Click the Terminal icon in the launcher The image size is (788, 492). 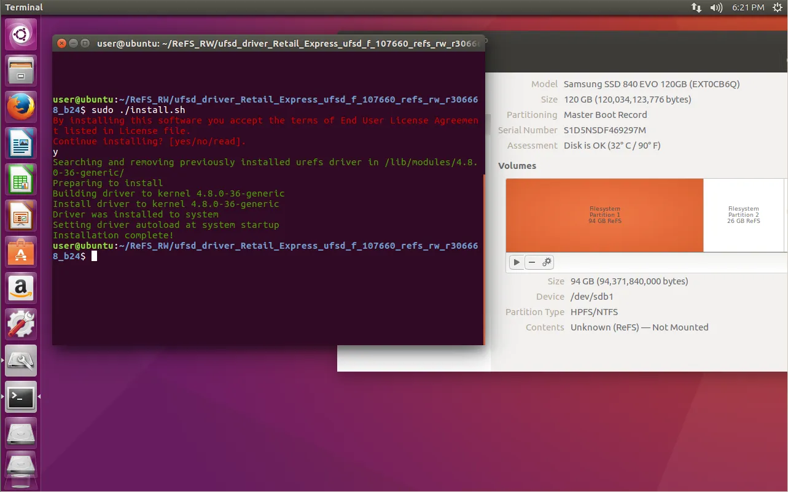[21, 397]
